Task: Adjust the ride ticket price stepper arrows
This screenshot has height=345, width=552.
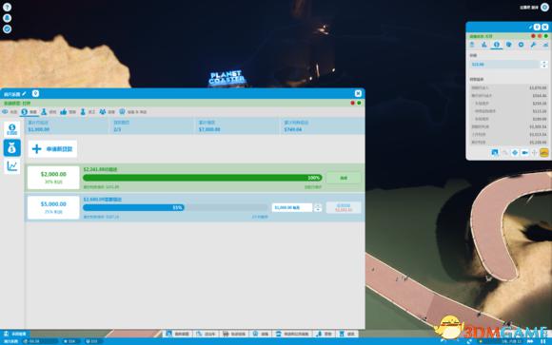Action: [543, 65]
